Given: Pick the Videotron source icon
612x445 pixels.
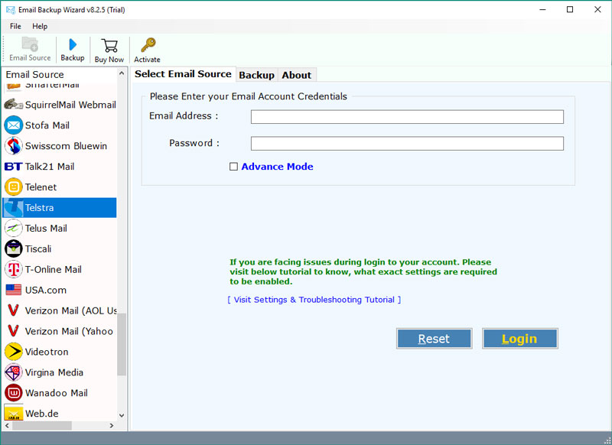Looking at the screenshot, I should [13, 352].
